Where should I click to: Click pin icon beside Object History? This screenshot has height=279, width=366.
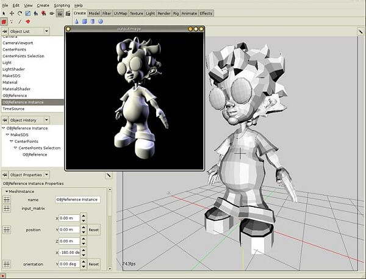pos(5,120)
